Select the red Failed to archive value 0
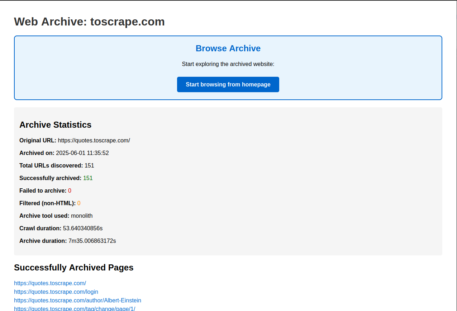Screen dimensions: 457x311 pyautogui.click(x=70, y=190)
